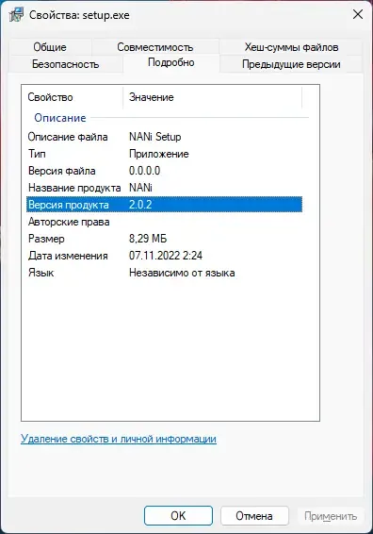Select the Дата изменения row
Viewport: 373px width, 534px height.
164,256
